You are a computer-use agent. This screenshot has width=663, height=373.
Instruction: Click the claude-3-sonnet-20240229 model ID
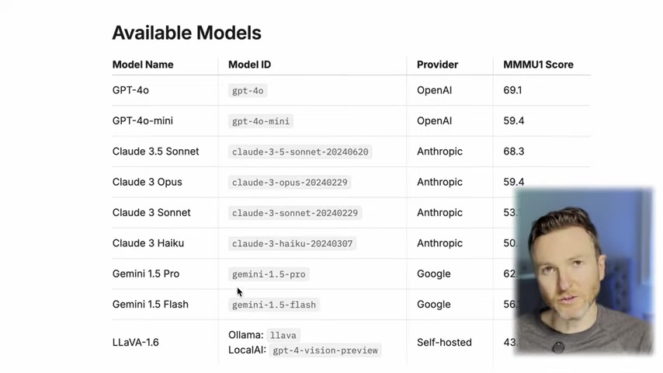pos(295,213)
